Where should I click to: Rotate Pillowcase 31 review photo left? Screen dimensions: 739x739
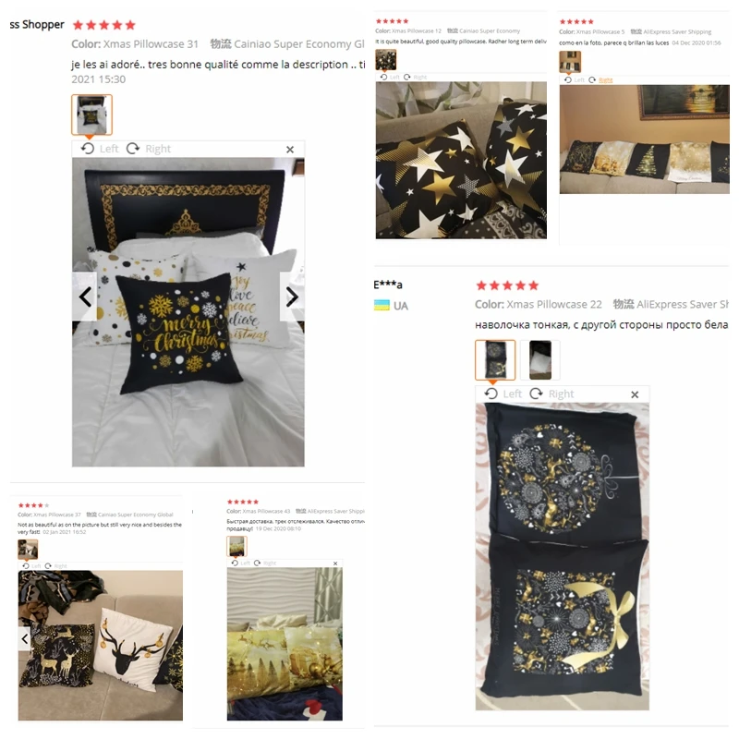100,149
